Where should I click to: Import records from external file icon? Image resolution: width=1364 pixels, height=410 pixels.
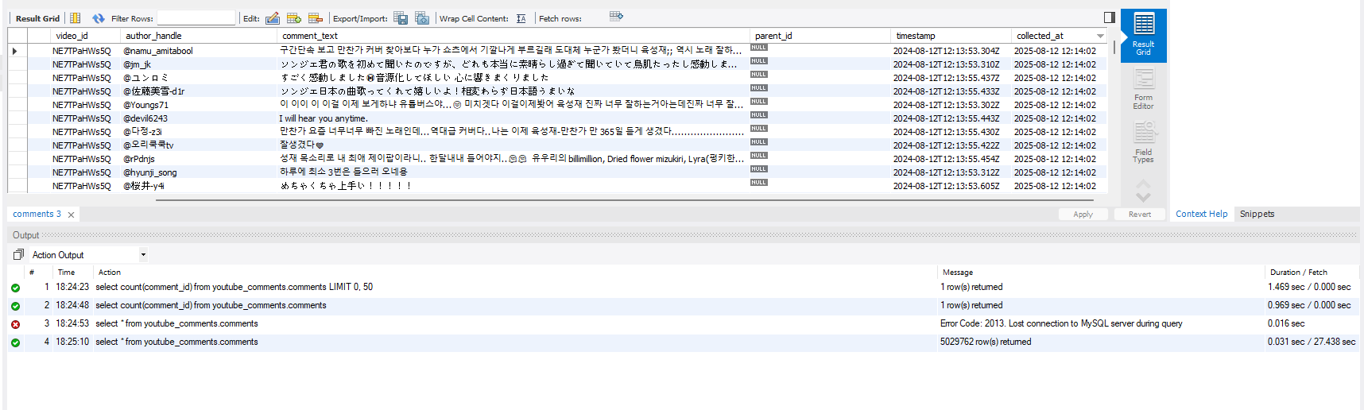point(422,18)
